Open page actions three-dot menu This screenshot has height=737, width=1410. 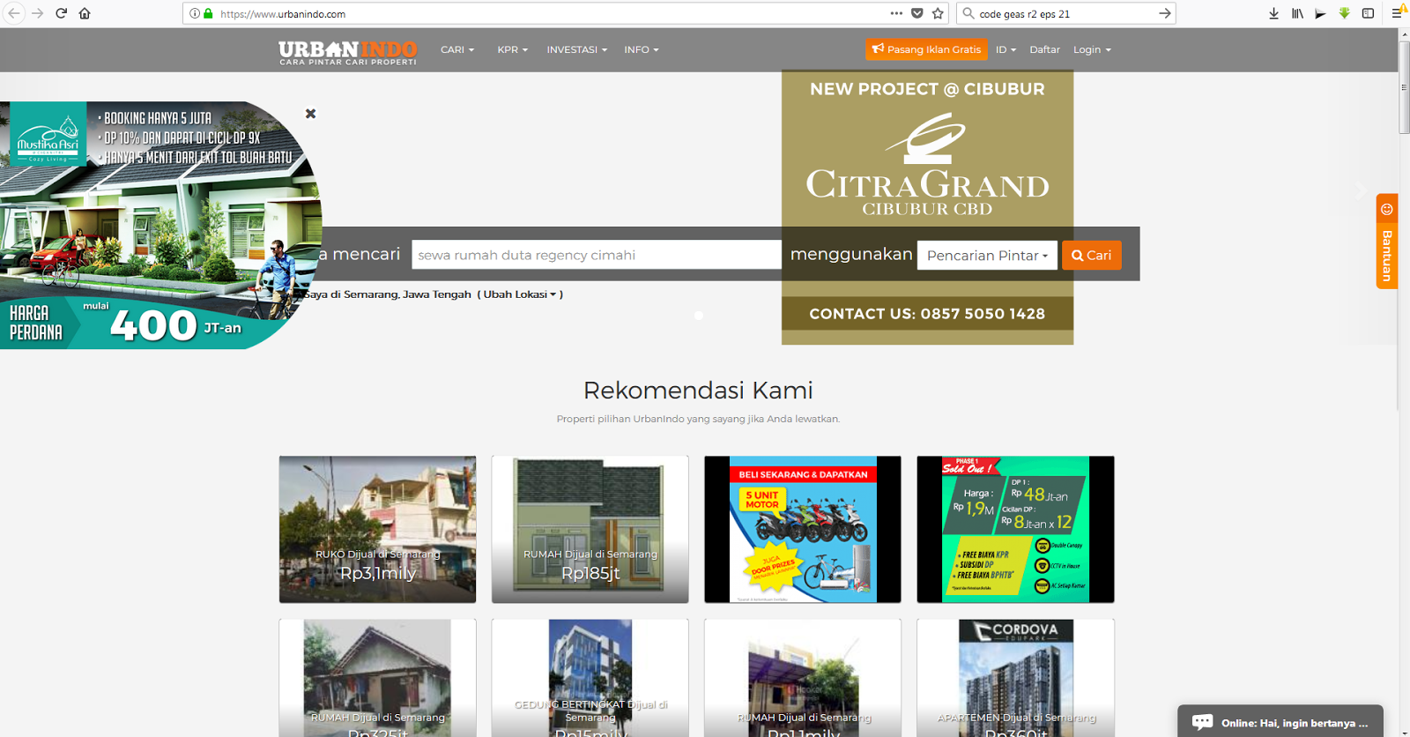[x=896, y=13]
